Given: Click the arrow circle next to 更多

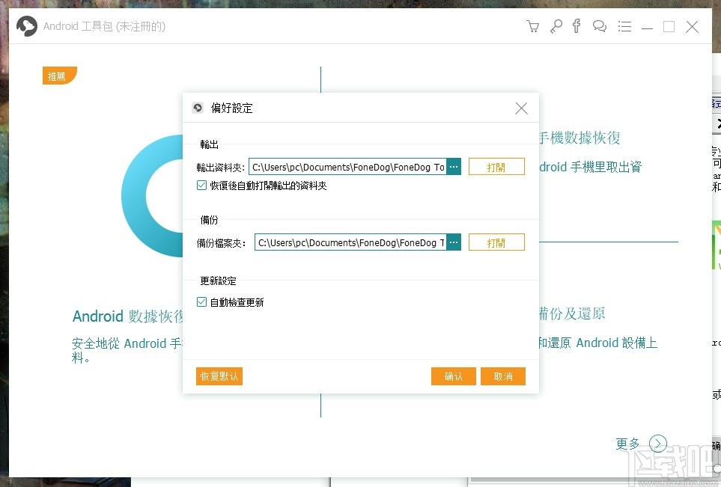Looking at the screenshot, I should [658, 444].
